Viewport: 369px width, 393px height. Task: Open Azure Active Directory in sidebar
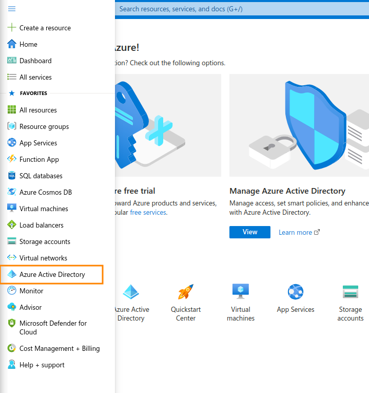(x=52, y=274)
